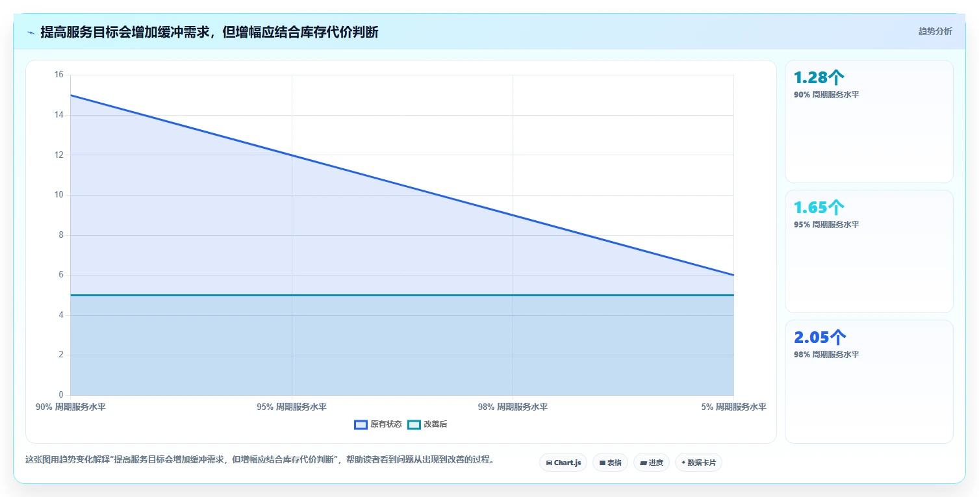Image resolution: width=979 pixels, height=497 pixels.
Task: Click the chart title heading text
Action: 209,32
